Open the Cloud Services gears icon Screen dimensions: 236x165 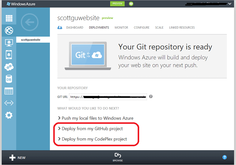pos(9,67)
